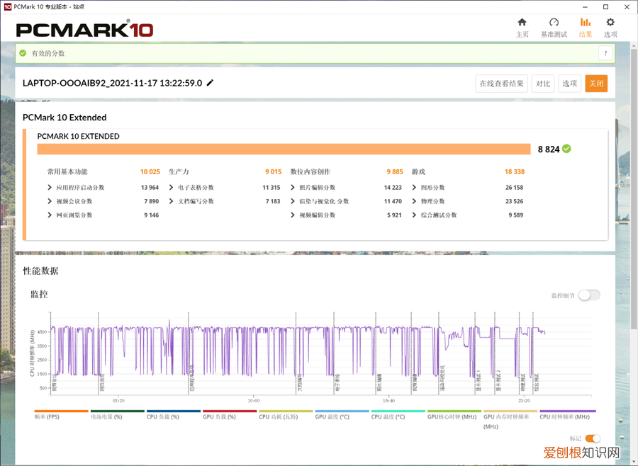The image size is (638, 466).
Task: Expand 照片编辑分数 row
Action: pyautogui.click(x=293, y=188)
